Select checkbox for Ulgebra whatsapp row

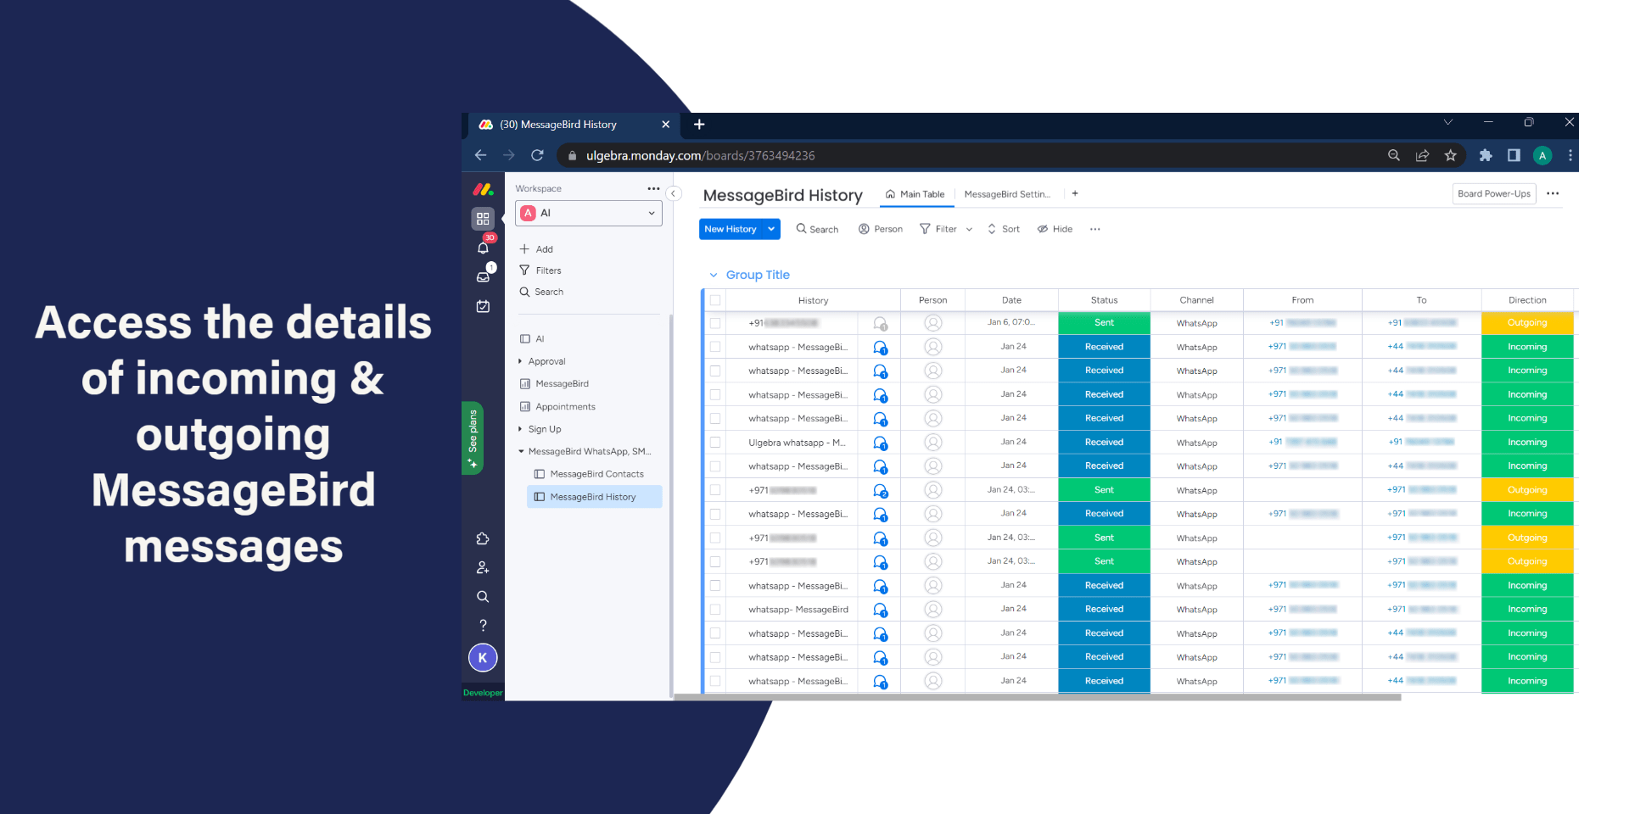click(715, 443)
